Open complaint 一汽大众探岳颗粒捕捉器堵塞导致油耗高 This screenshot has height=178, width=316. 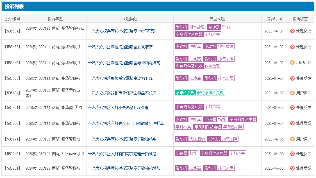[122, 139]
